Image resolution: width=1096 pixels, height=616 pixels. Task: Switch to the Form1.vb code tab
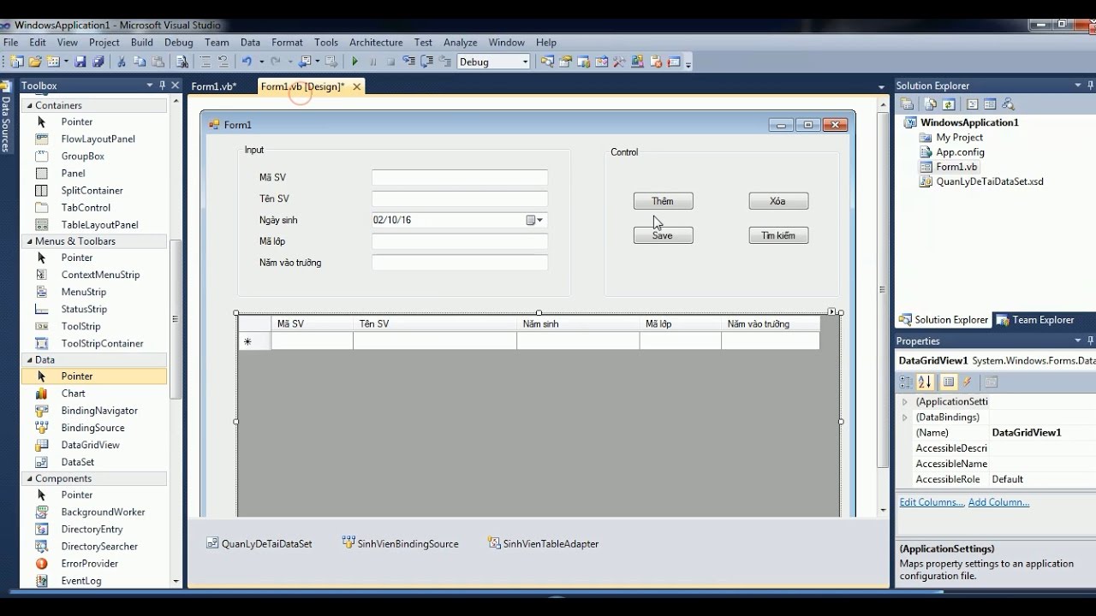213,86
